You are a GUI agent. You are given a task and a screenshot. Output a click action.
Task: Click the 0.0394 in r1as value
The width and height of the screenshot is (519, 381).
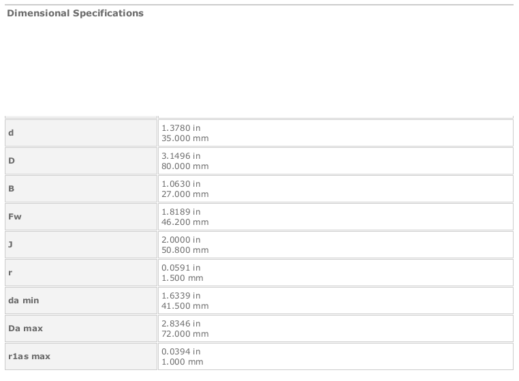pos(180,352)
